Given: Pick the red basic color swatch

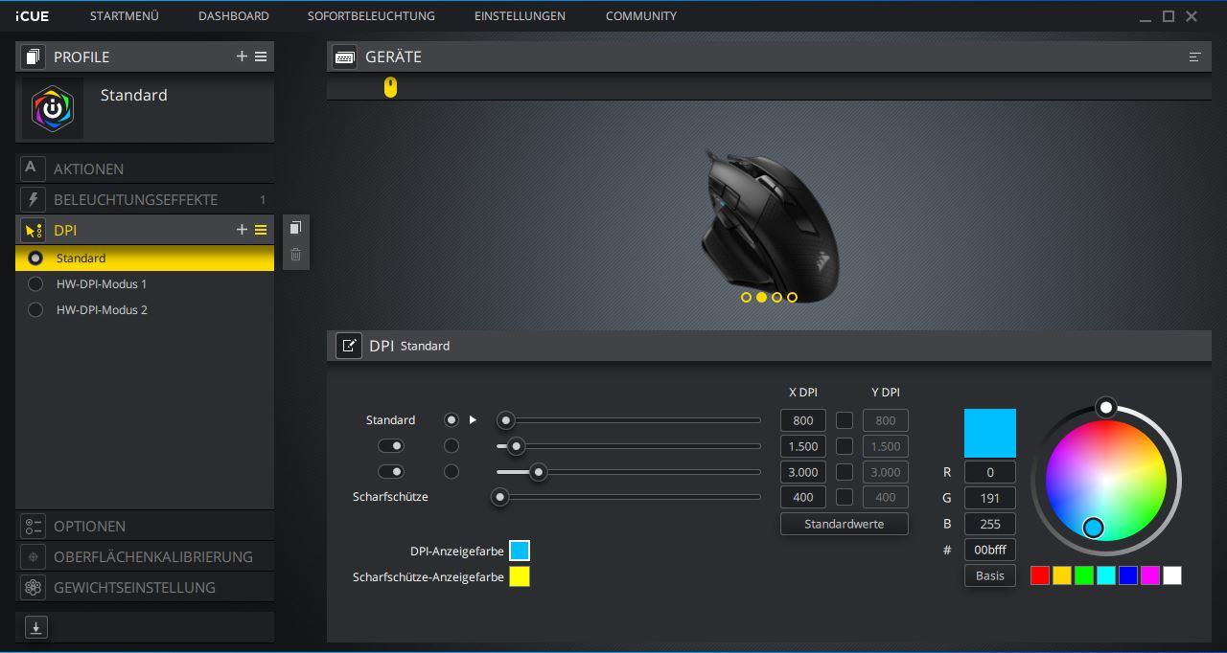Looking at the screenshot, I should click(1040, 575).
